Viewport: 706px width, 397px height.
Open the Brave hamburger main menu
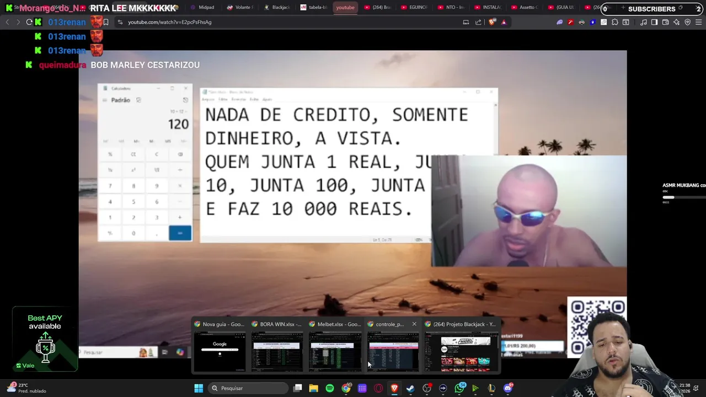(x=698, y=22)
